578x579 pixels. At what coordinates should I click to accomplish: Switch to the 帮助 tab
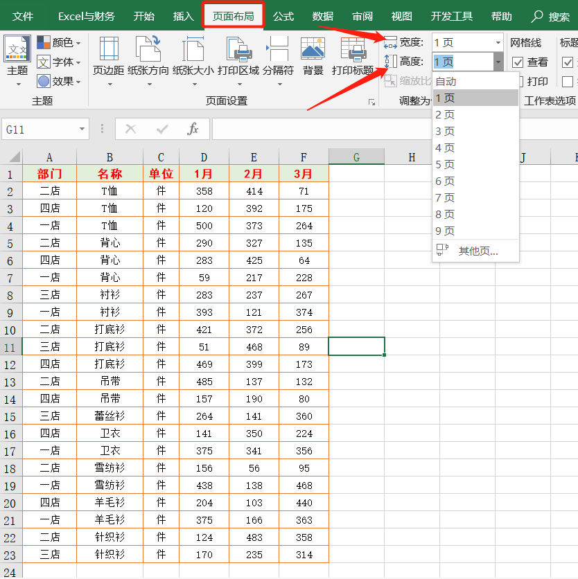[x=501, y=16]
